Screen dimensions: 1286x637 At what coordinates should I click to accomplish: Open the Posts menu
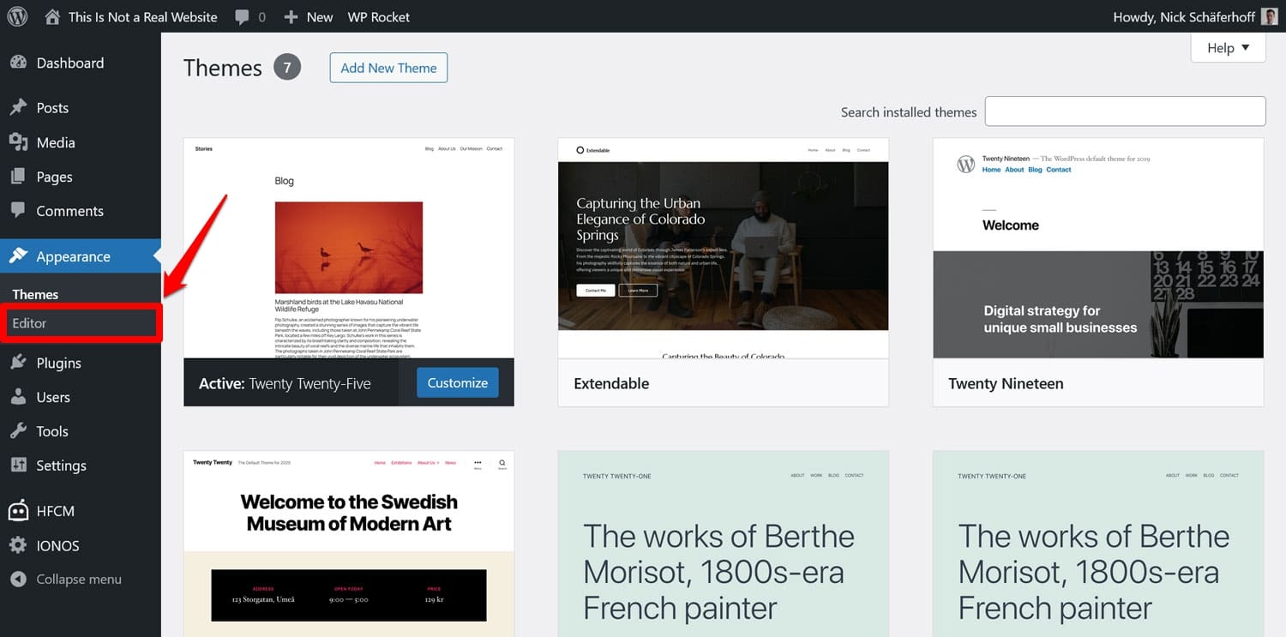52,107
